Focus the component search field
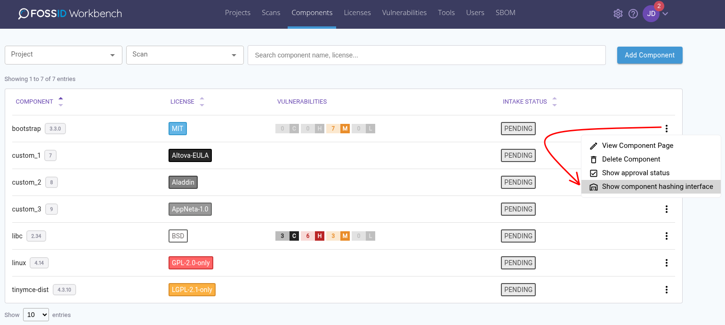This screenshot has width=725, height=325. (427, 55)
